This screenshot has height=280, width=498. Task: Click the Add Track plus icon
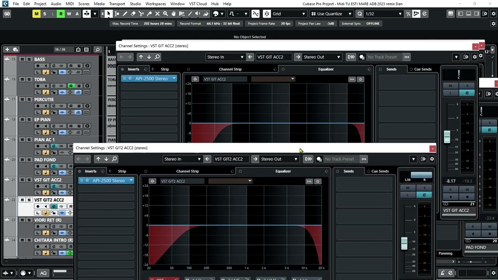click(x=7, y=49)
